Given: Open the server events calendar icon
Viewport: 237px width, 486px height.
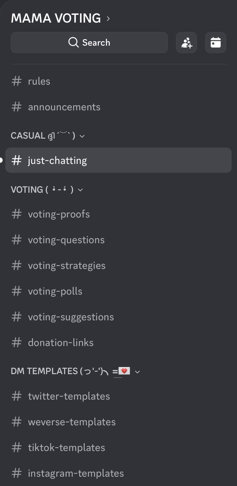Looking at the screenshot, I should coord(216,43).
